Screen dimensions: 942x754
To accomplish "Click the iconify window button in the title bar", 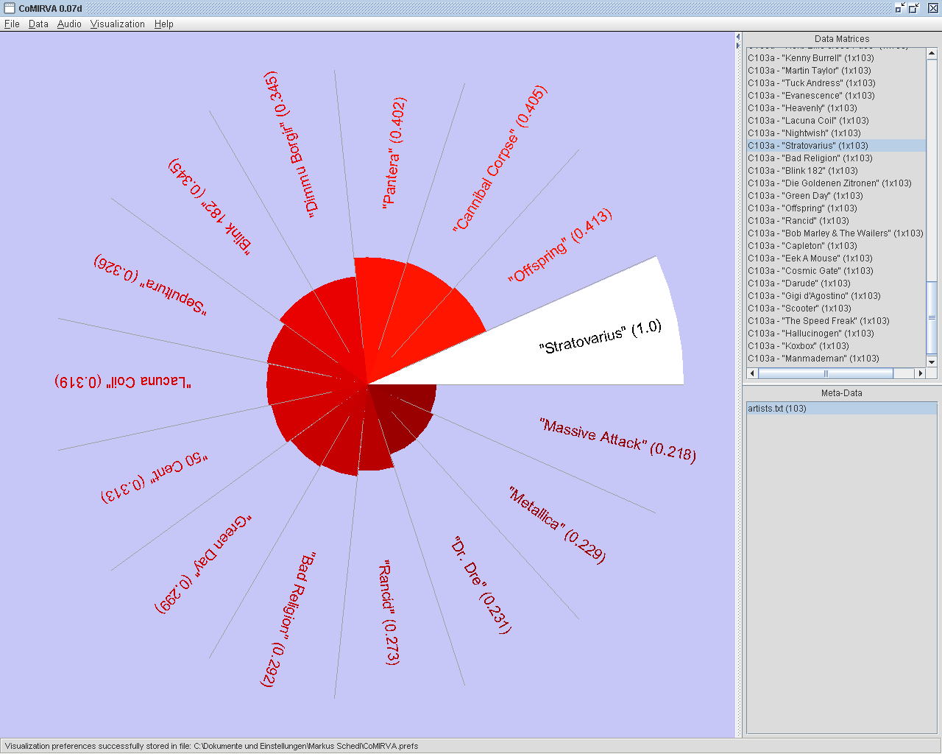I will [900, 8].
